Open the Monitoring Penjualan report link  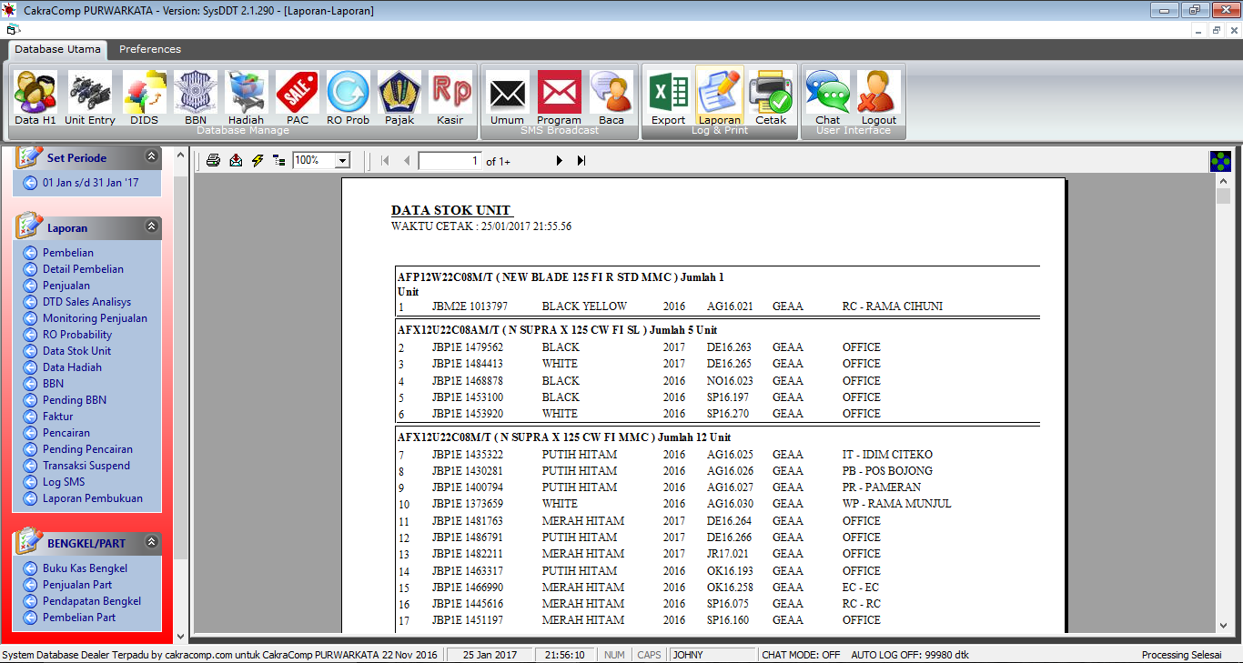click(95, 318)
